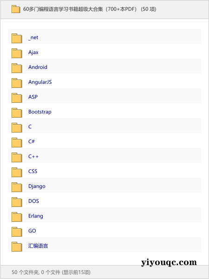Click the Ajax folder icon

coord(17,53)
